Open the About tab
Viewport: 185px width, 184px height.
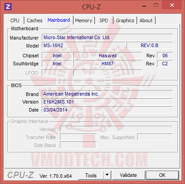point(146,20)
